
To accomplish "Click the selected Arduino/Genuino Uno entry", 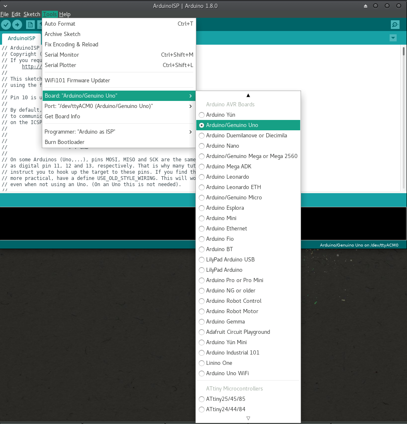I will [x=248, y=125].
